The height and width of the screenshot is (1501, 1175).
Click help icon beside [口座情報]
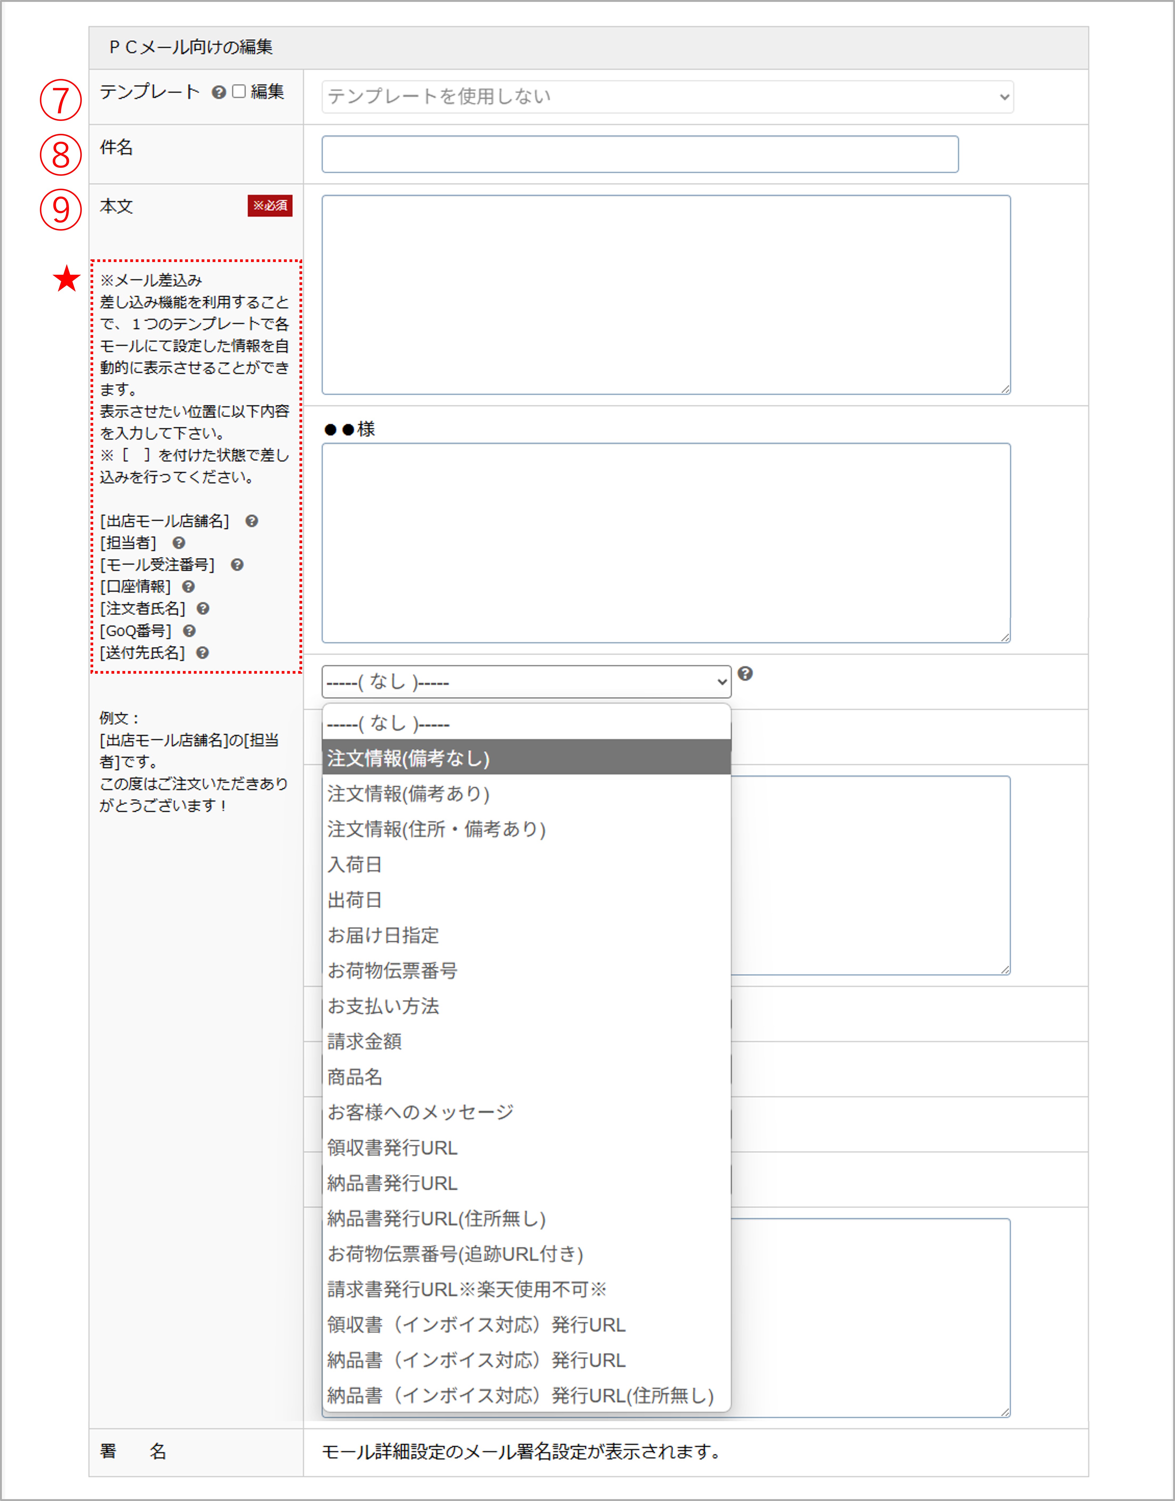(188, 586)
